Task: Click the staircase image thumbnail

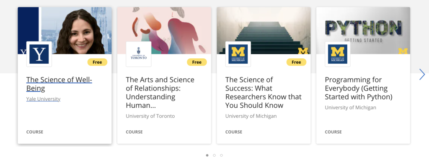Action: click(264, 31)
